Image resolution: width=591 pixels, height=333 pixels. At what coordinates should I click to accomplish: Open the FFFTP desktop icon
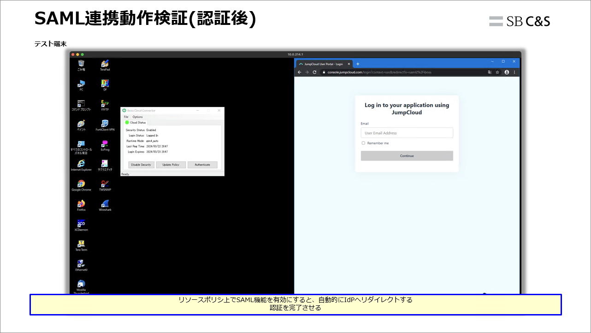coord(105,103)
